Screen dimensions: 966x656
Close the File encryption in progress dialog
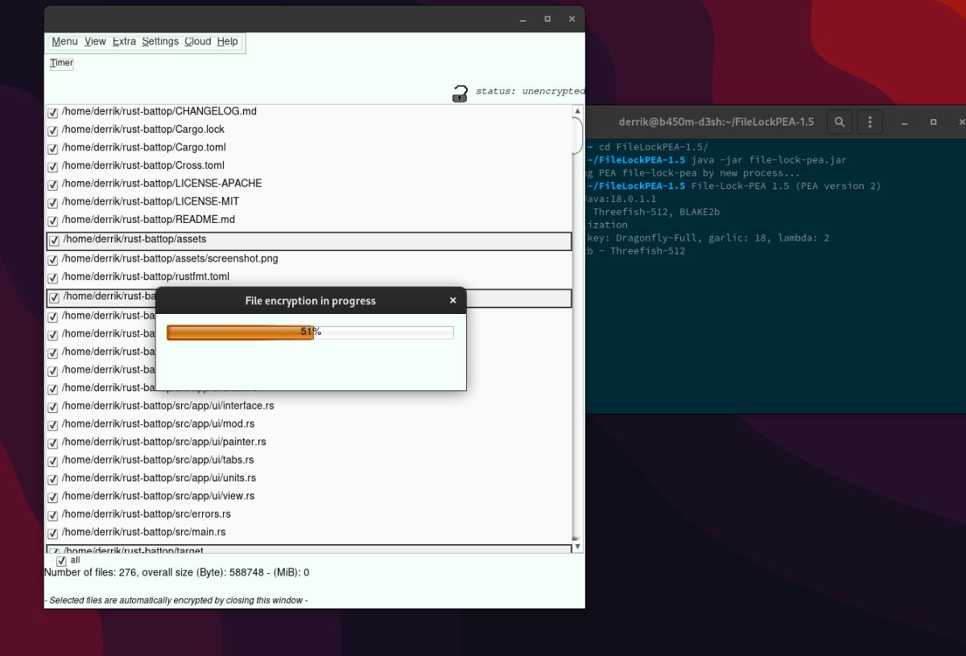tap(452, 300)
